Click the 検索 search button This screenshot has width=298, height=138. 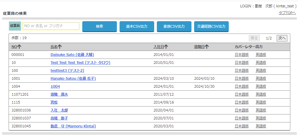99,26
